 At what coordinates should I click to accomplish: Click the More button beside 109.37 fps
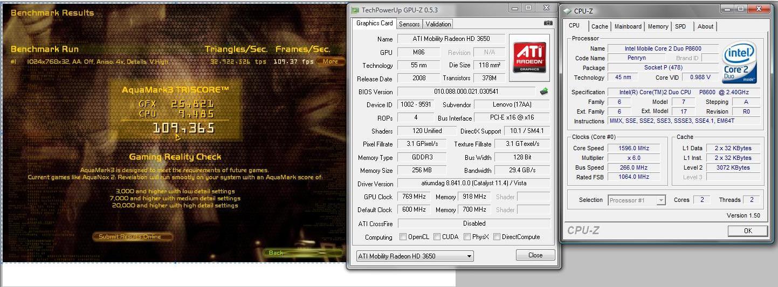coord(330,61)
